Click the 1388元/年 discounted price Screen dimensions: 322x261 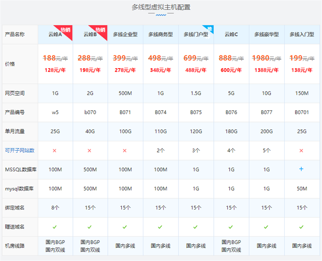tap(266, 70)
